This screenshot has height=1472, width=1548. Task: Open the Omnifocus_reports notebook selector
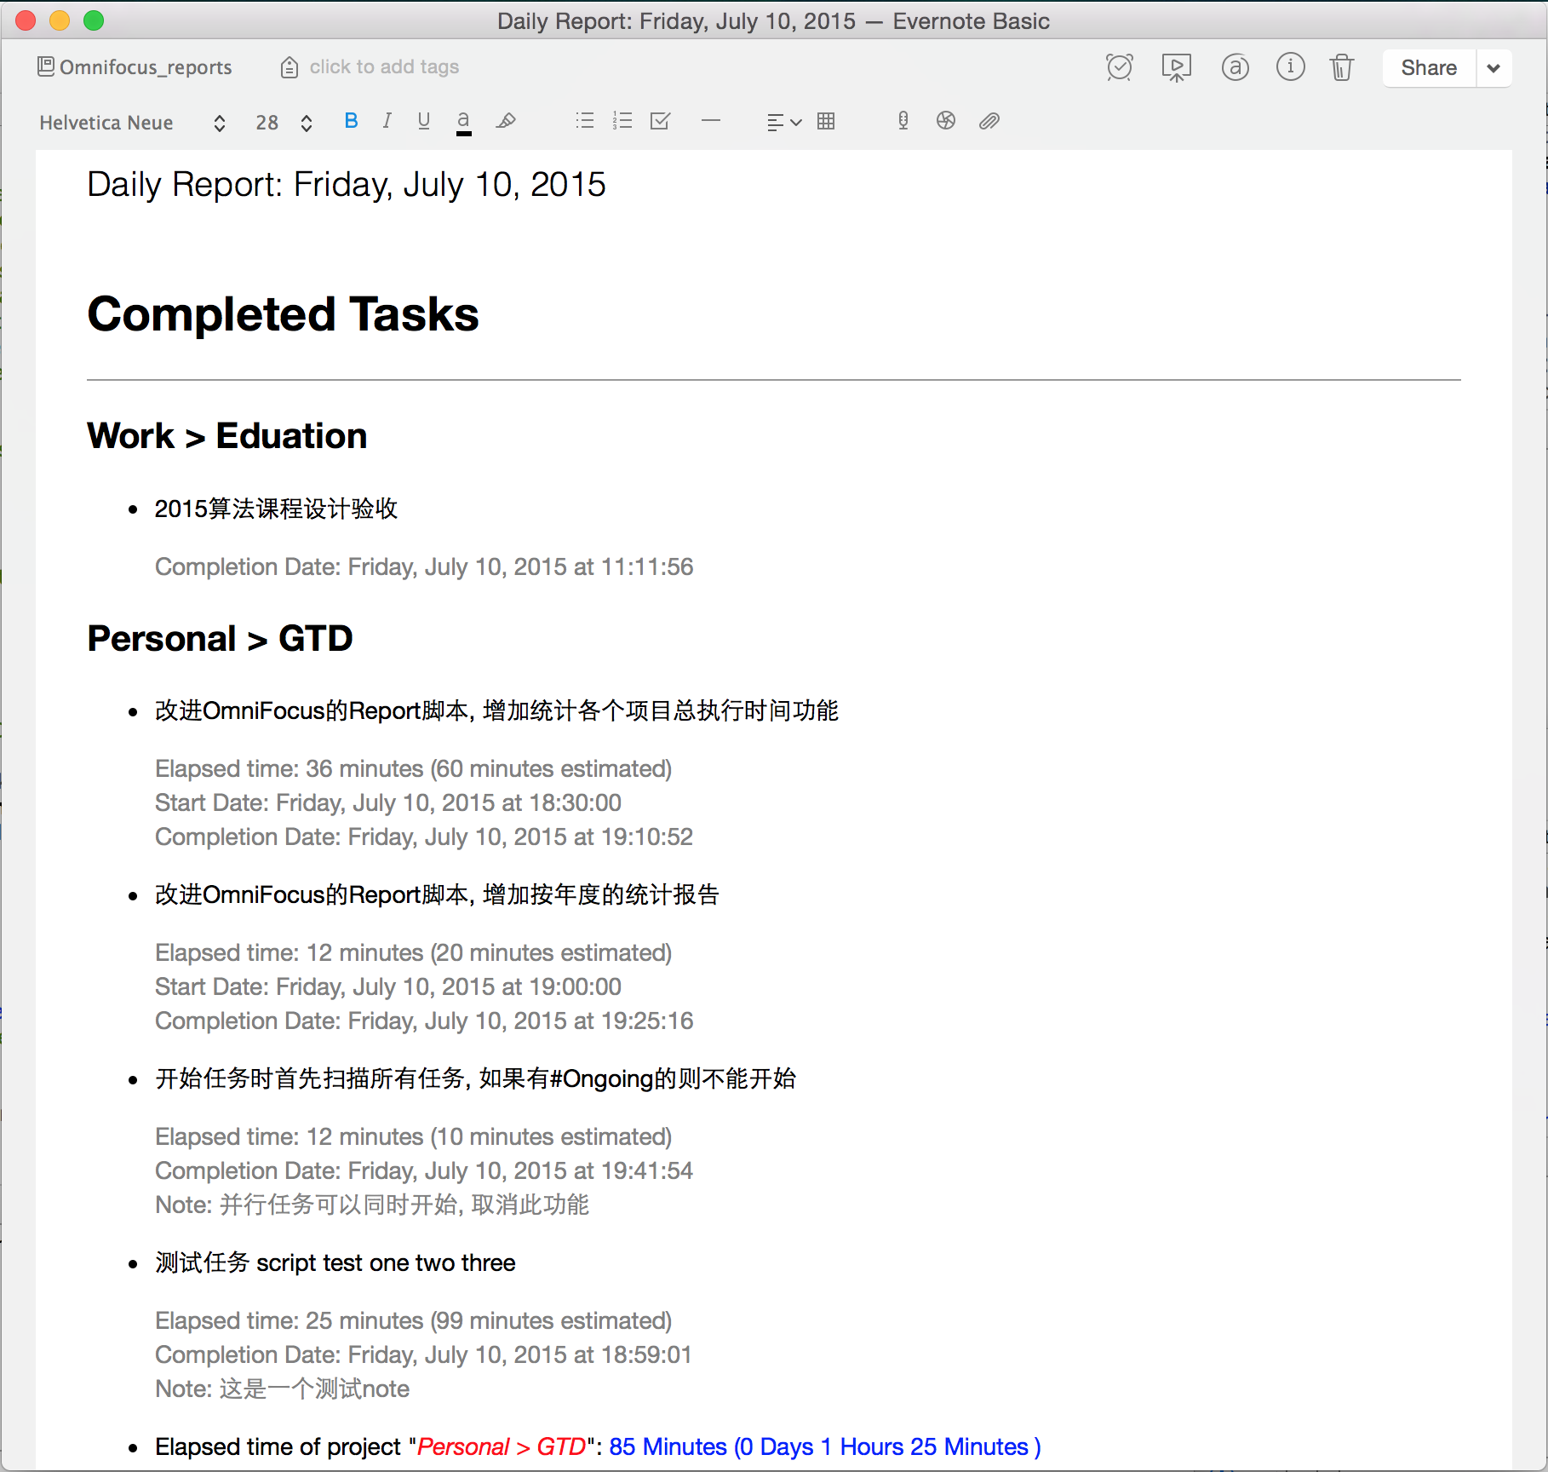tap(135, 67)
